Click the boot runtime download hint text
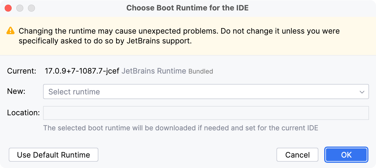 pyautogui.click(x=180, y=128)
